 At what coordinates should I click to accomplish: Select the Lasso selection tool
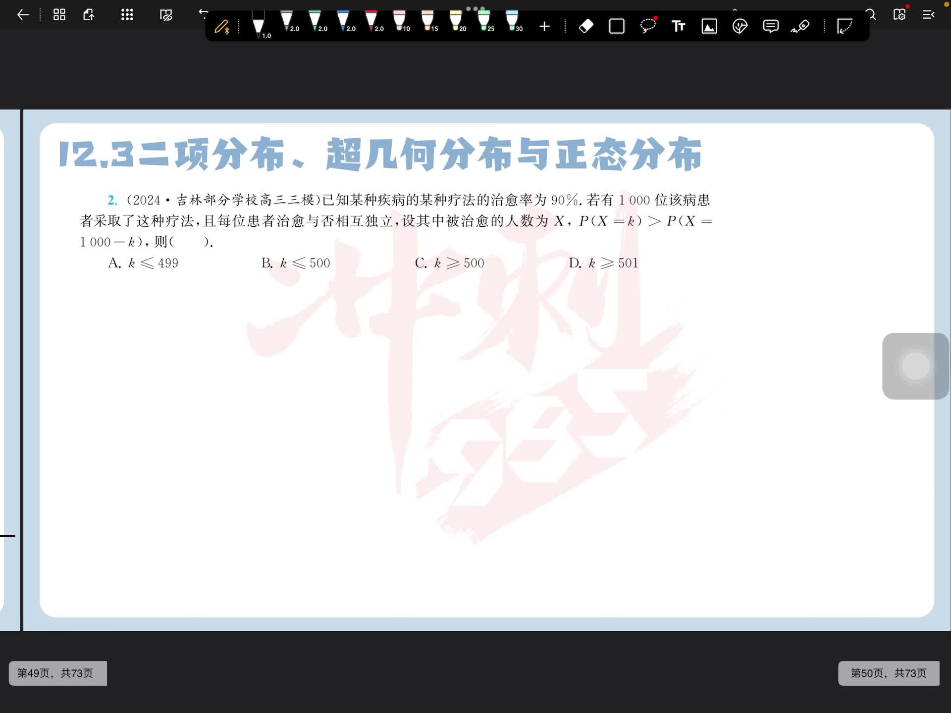[x=647, y=26]
